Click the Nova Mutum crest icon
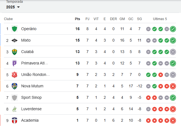181x132 pixels. click(x=15, y=86)
